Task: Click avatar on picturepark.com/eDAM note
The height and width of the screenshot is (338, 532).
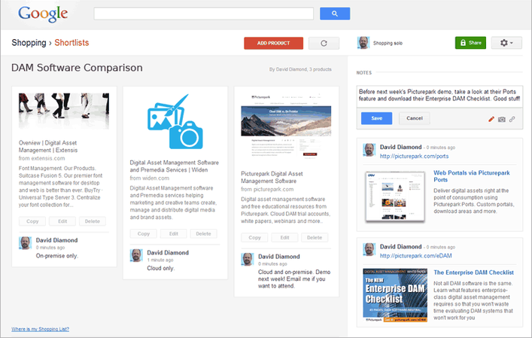Action: pyautogui.click(x=369, y=249)
